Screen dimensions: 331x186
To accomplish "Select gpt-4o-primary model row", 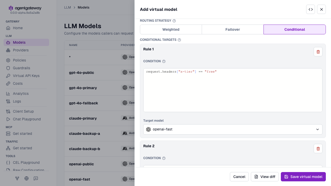I will pyautogui.click(x=99, y=88).
